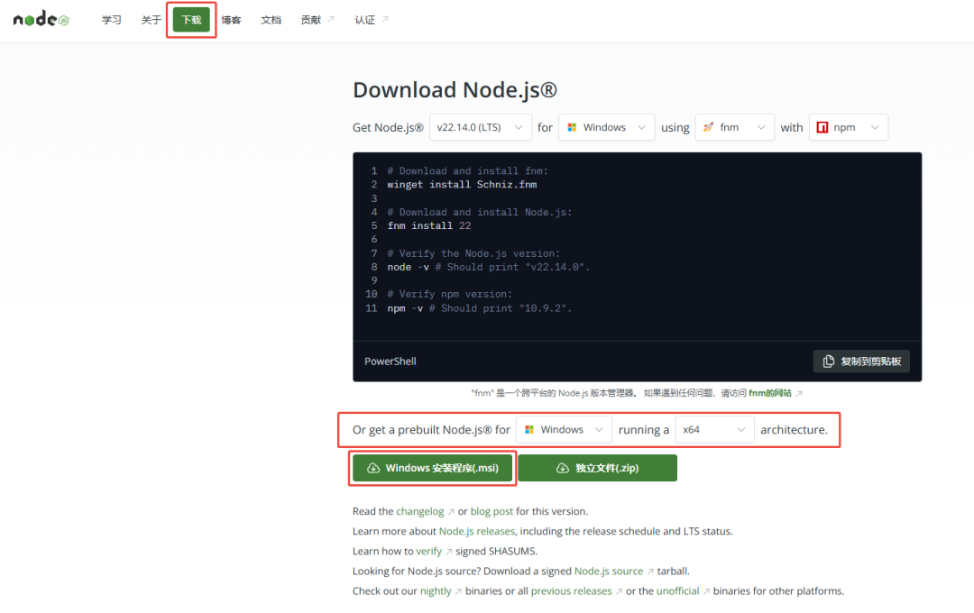Click the code line 'winget install Schniz.fnm'
This screenshot has height=613, width=974.
point(462,185)
